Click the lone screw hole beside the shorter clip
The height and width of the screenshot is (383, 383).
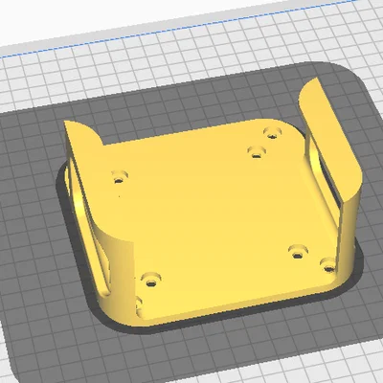pyautogui.click(x=120, y=177)
